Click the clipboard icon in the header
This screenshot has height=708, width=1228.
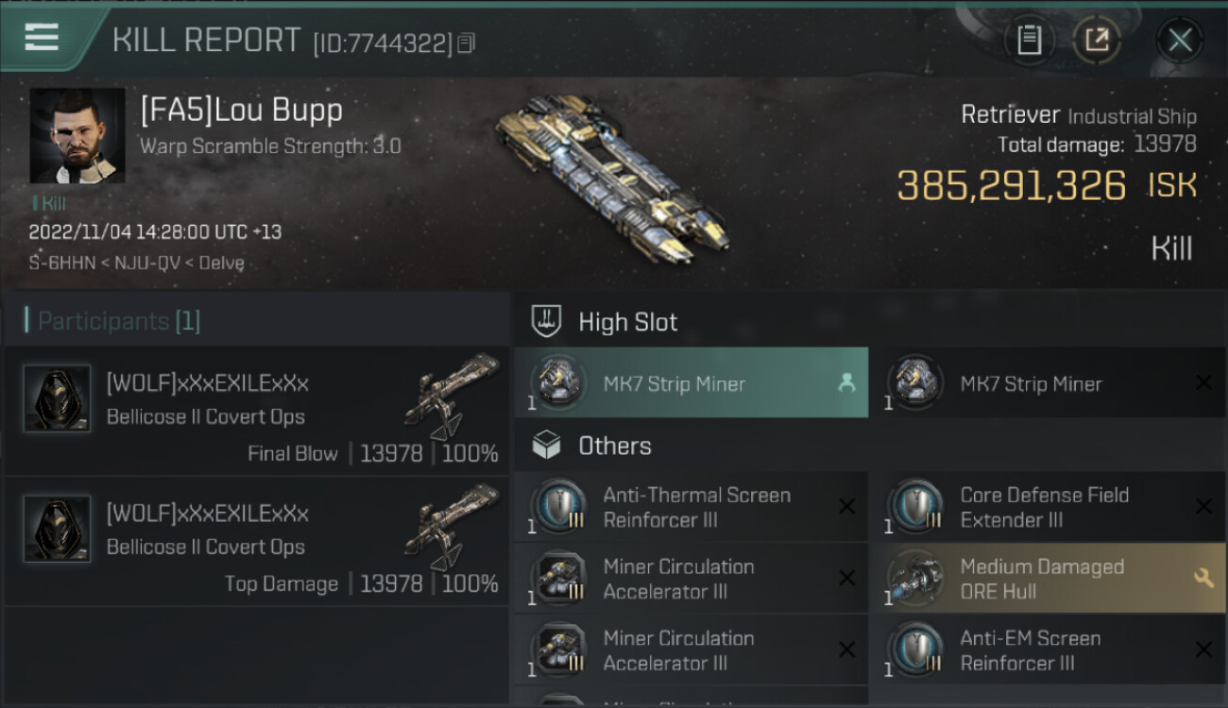click(x=1029, y=40)
